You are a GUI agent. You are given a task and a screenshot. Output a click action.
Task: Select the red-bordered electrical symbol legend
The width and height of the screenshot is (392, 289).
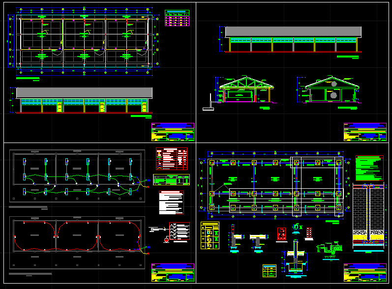172,159
